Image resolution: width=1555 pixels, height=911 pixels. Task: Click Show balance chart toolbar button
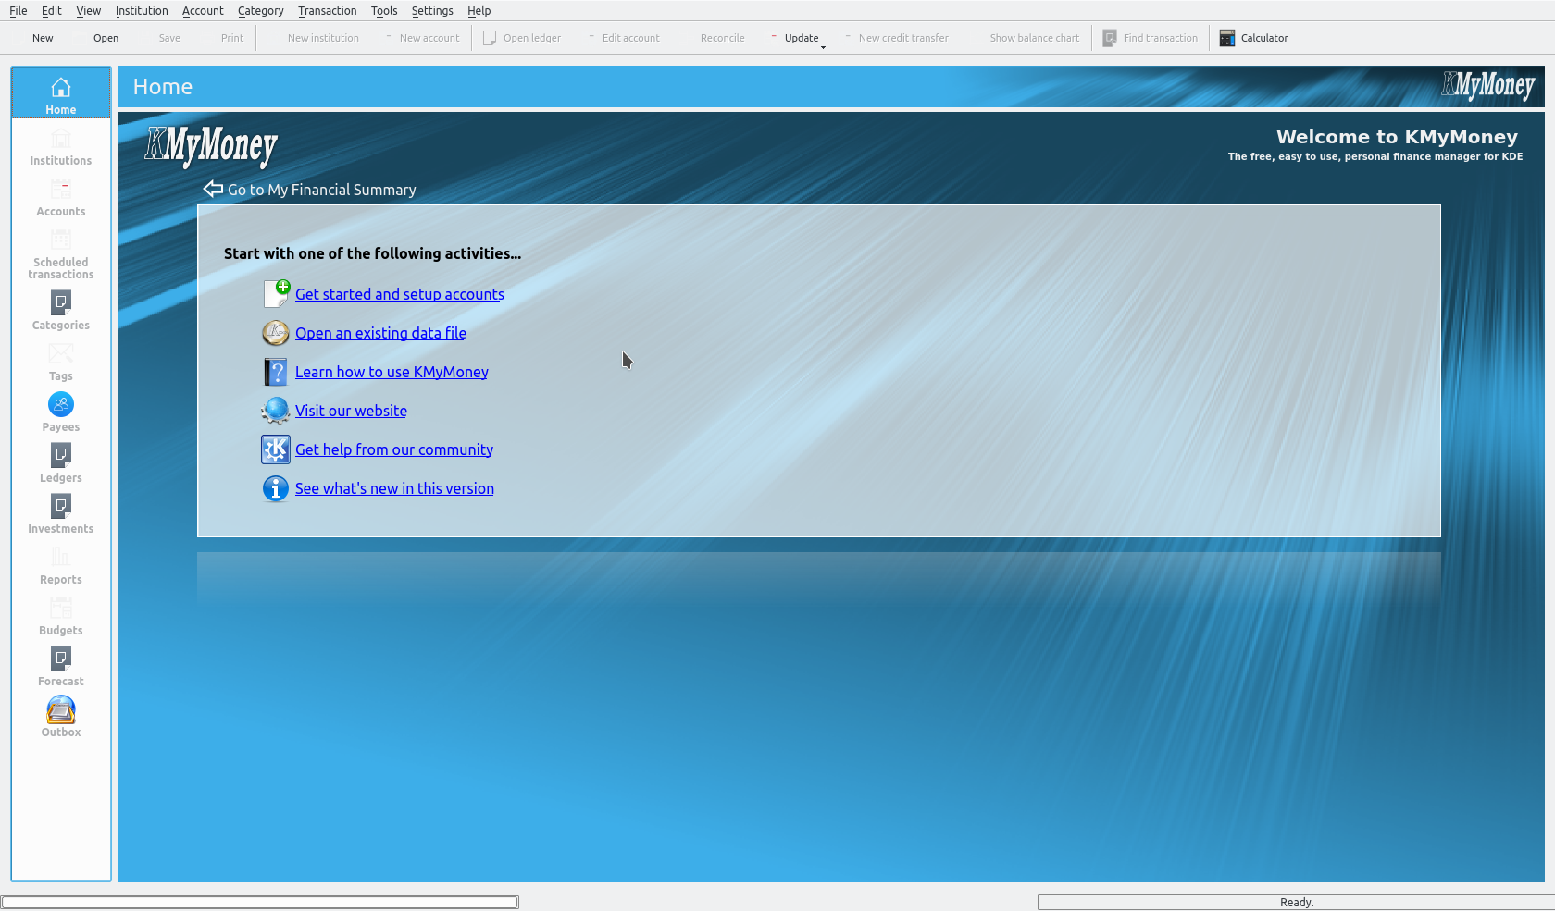pyautogui.click(x=1025, y=38)
